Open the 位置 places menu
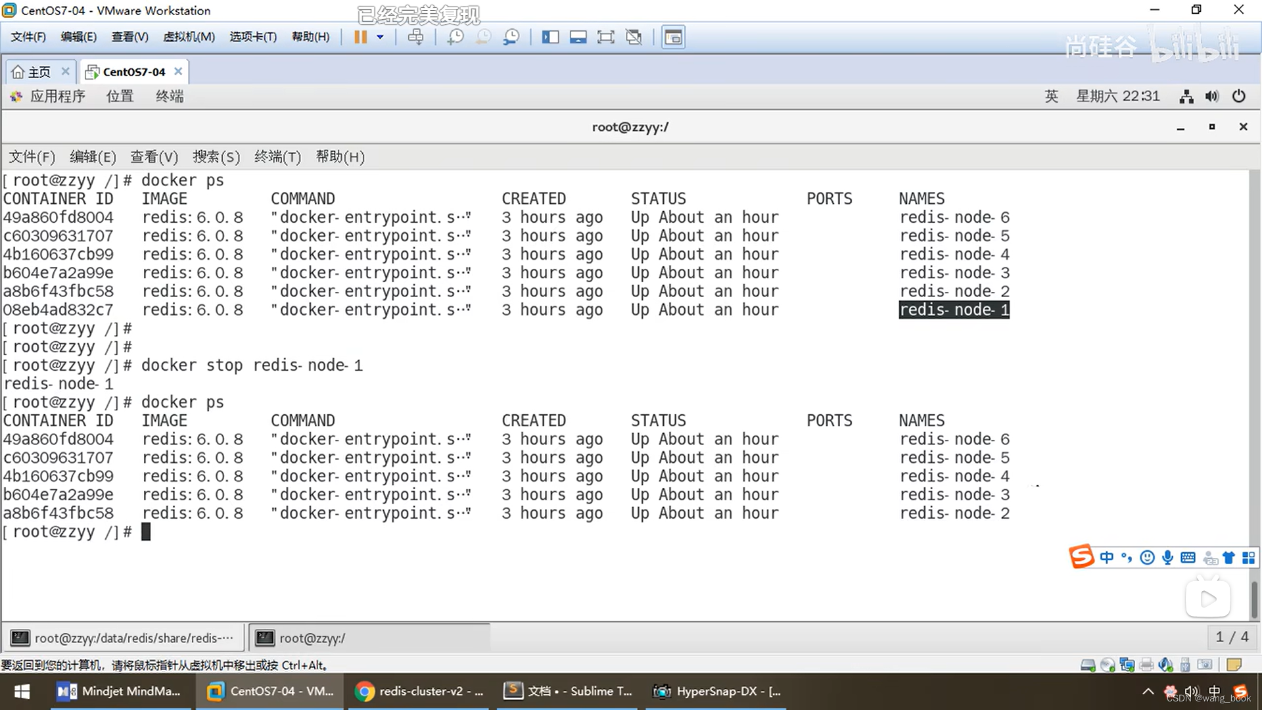1262x710 pixels. click(x=120, y=97)
